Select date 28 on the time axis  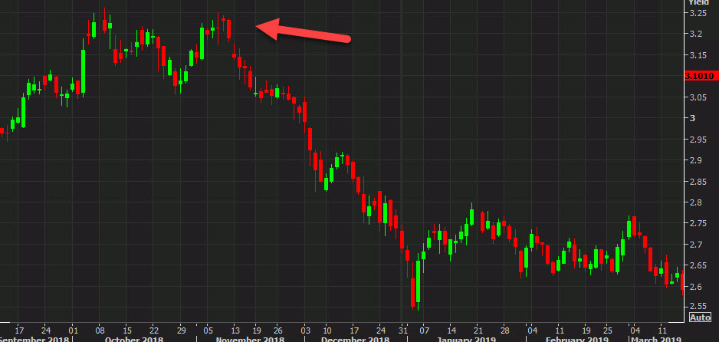505,330
